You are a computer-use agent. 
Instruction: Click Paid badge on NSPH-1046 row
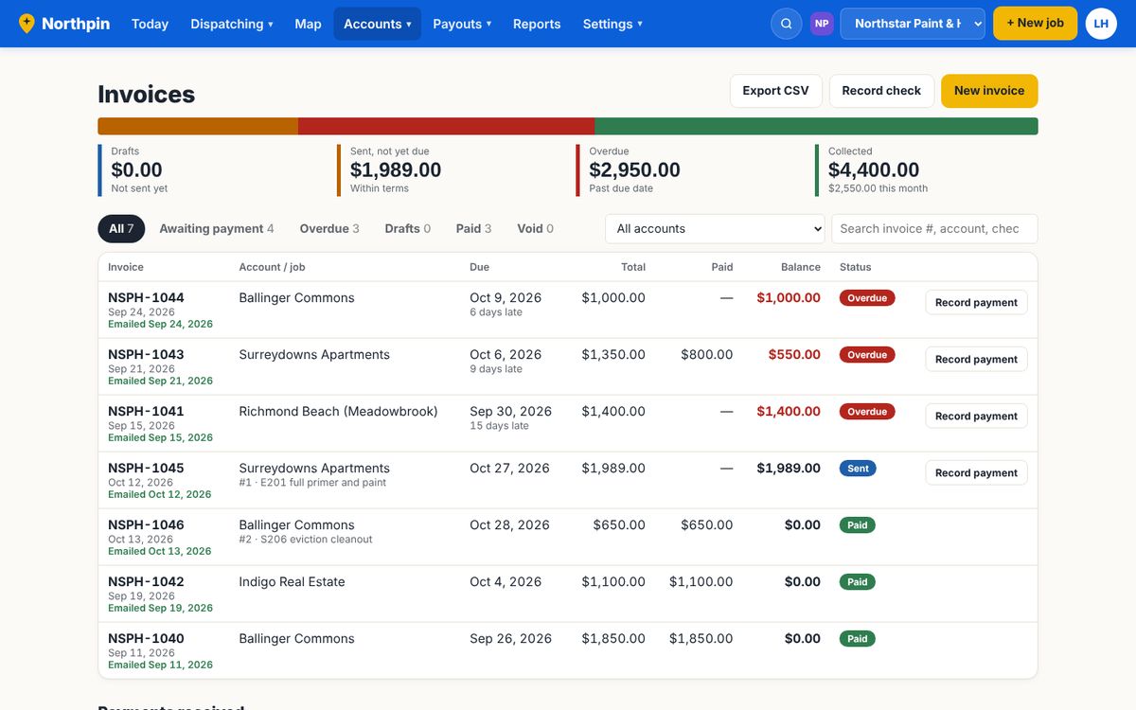(858, 525)
